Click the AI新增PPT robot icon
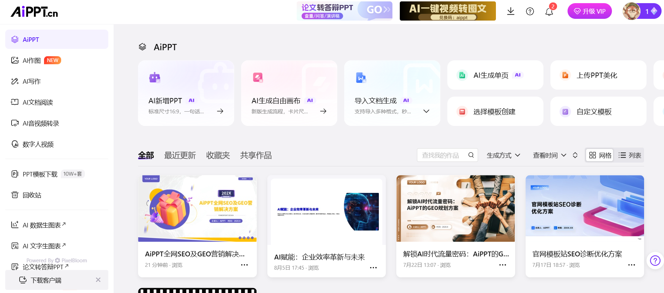This screenshot has width=664, height=293. tap(154, 77)
